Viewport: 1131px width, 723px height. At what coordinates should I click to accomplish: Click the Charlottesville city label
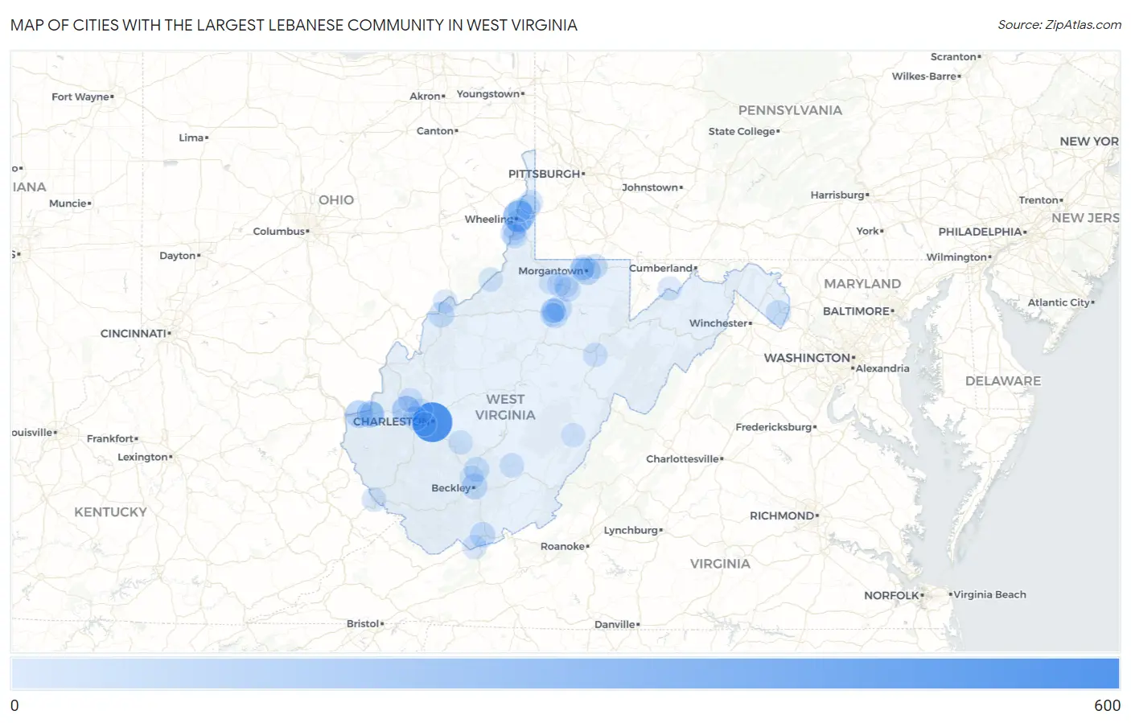point(682,459)
